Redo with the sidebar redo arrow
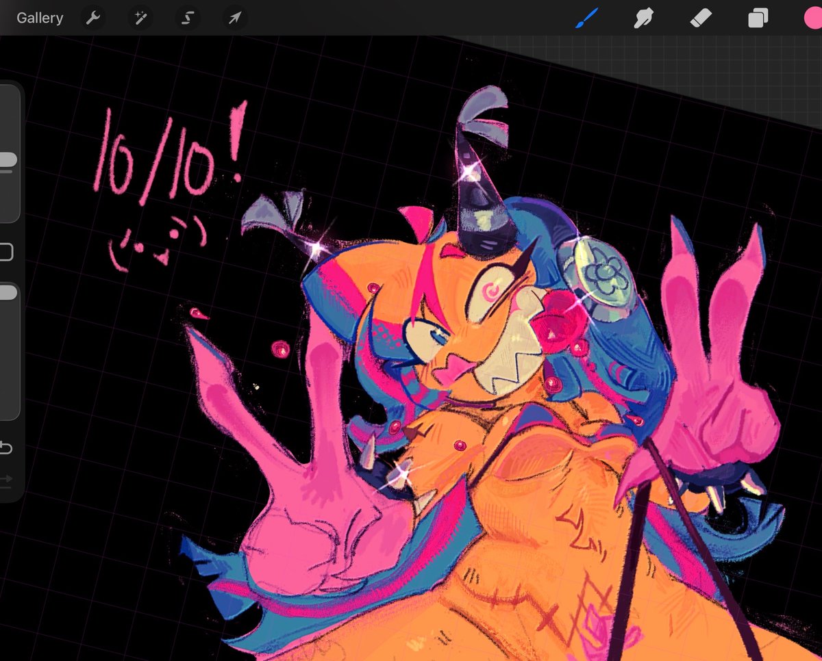Screen dimensions: 822x661 5,480
